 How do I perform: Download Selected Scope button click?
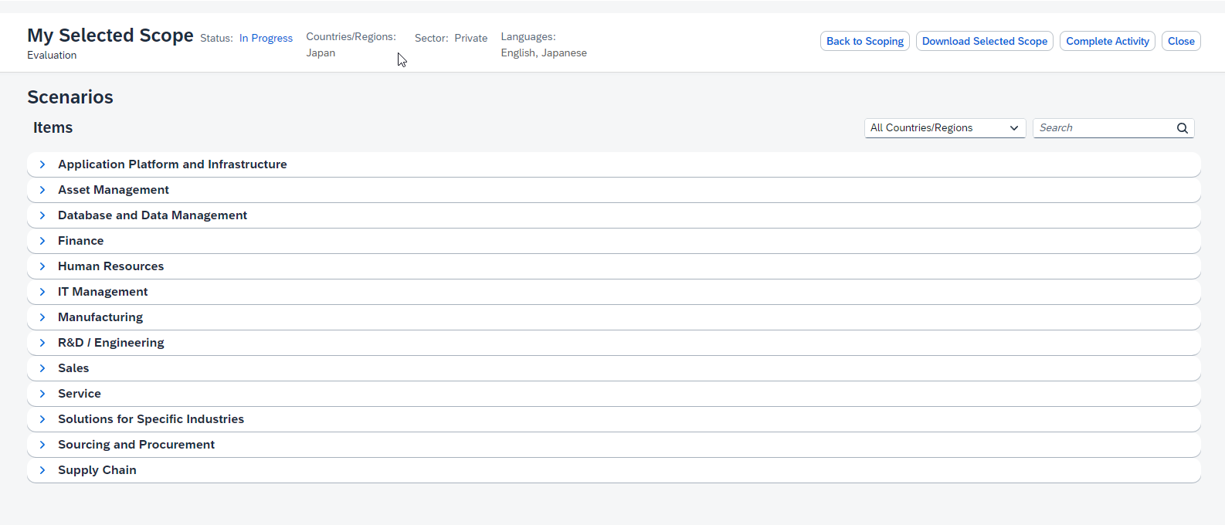point(985,41)
